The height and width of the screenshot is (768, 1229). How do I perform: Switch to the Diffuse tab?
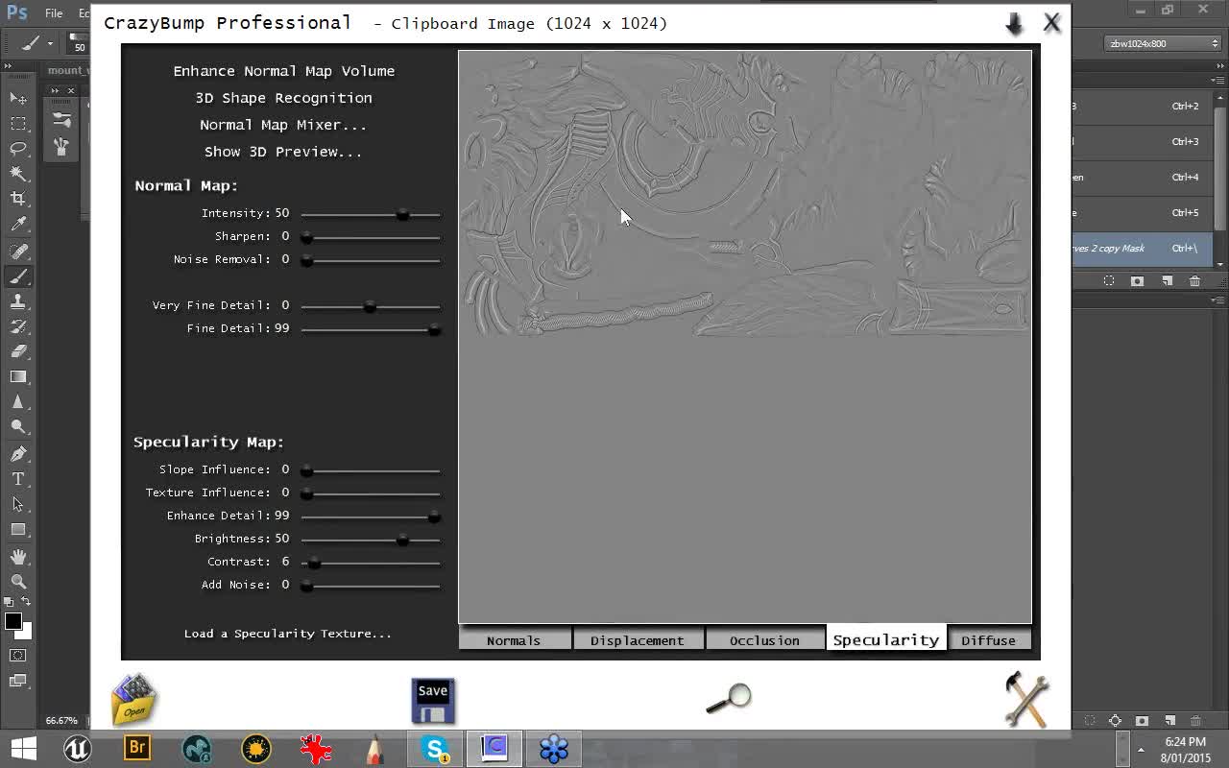click(x=989, y=640)
